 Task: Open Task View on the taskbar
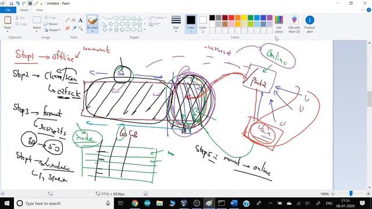click(121, 203)
